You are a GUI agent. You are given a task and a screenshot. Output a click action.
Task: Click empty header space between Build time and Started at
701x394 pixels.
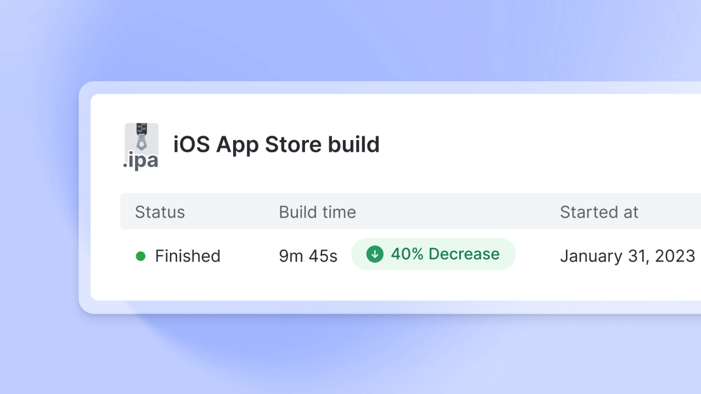click(x=456, y=212)
